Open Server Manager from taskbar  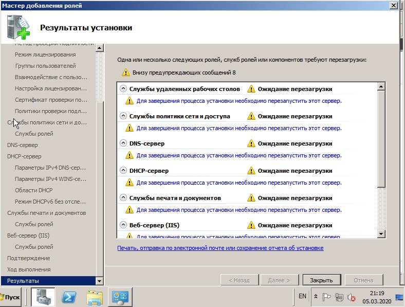click(43, 297)
